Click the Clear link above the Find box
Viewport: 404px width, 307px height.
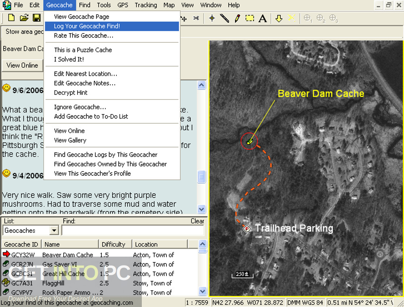pyautogui.click(x=198, y=221)
